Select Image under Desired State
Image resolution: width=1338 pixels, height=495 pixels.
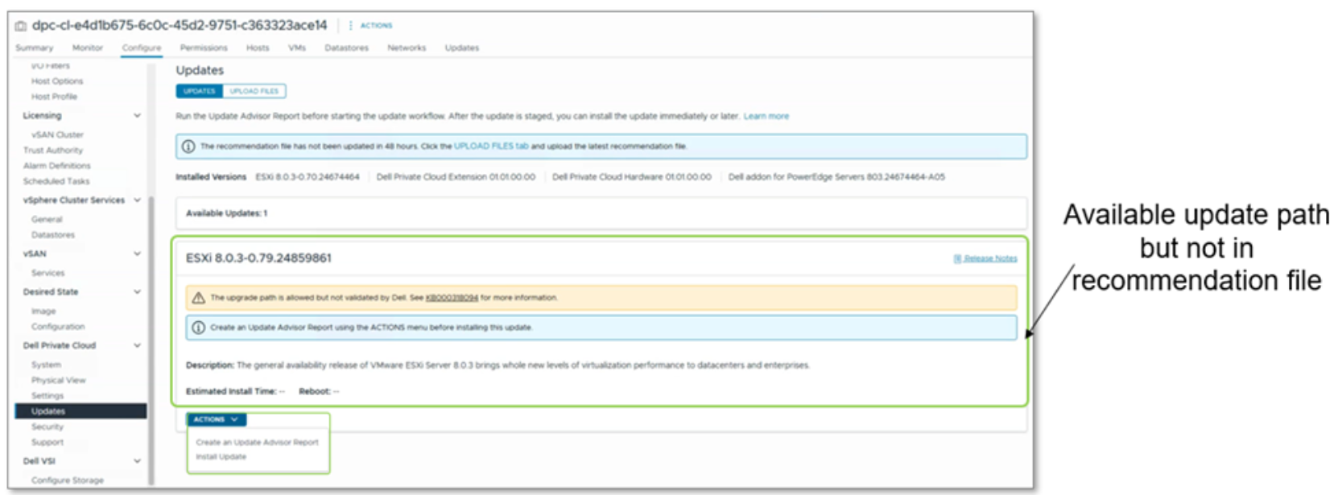43,311
